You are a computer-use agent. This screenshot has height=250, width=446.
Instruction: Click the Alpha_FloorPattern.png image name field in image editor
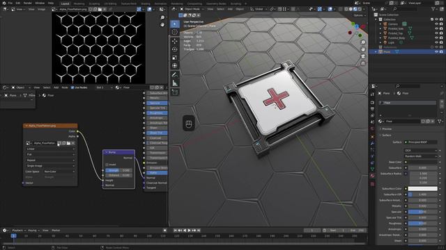click(x=72, y=9)
